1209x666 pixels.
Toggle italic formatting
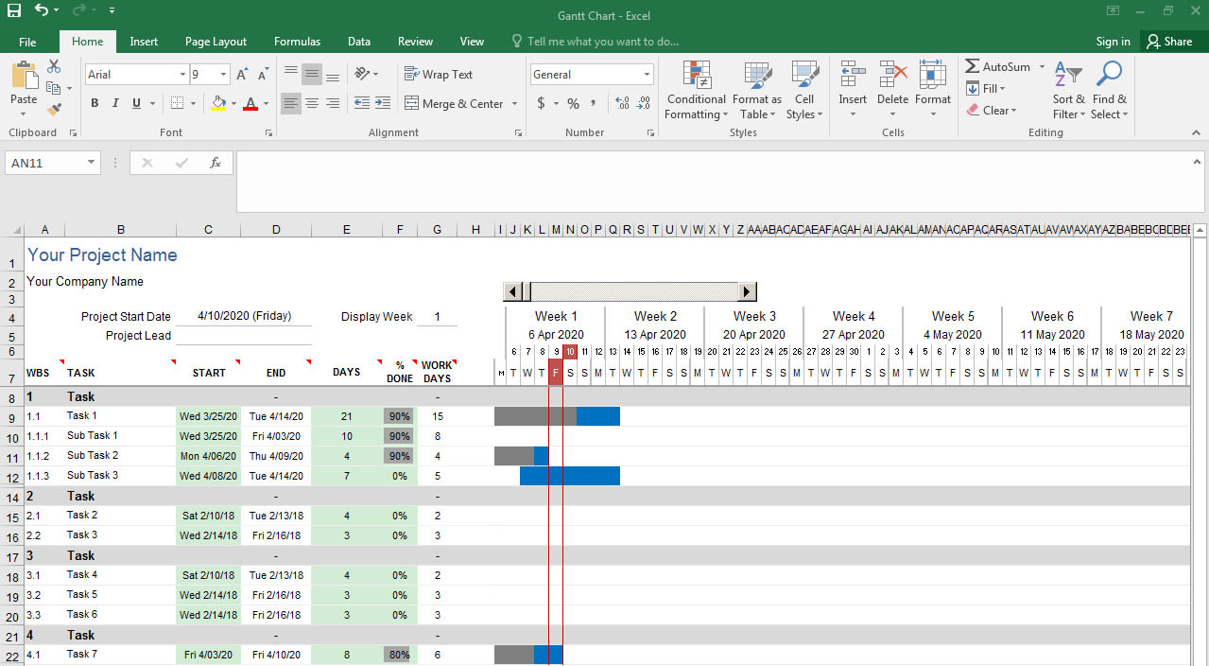pos(114,102)
